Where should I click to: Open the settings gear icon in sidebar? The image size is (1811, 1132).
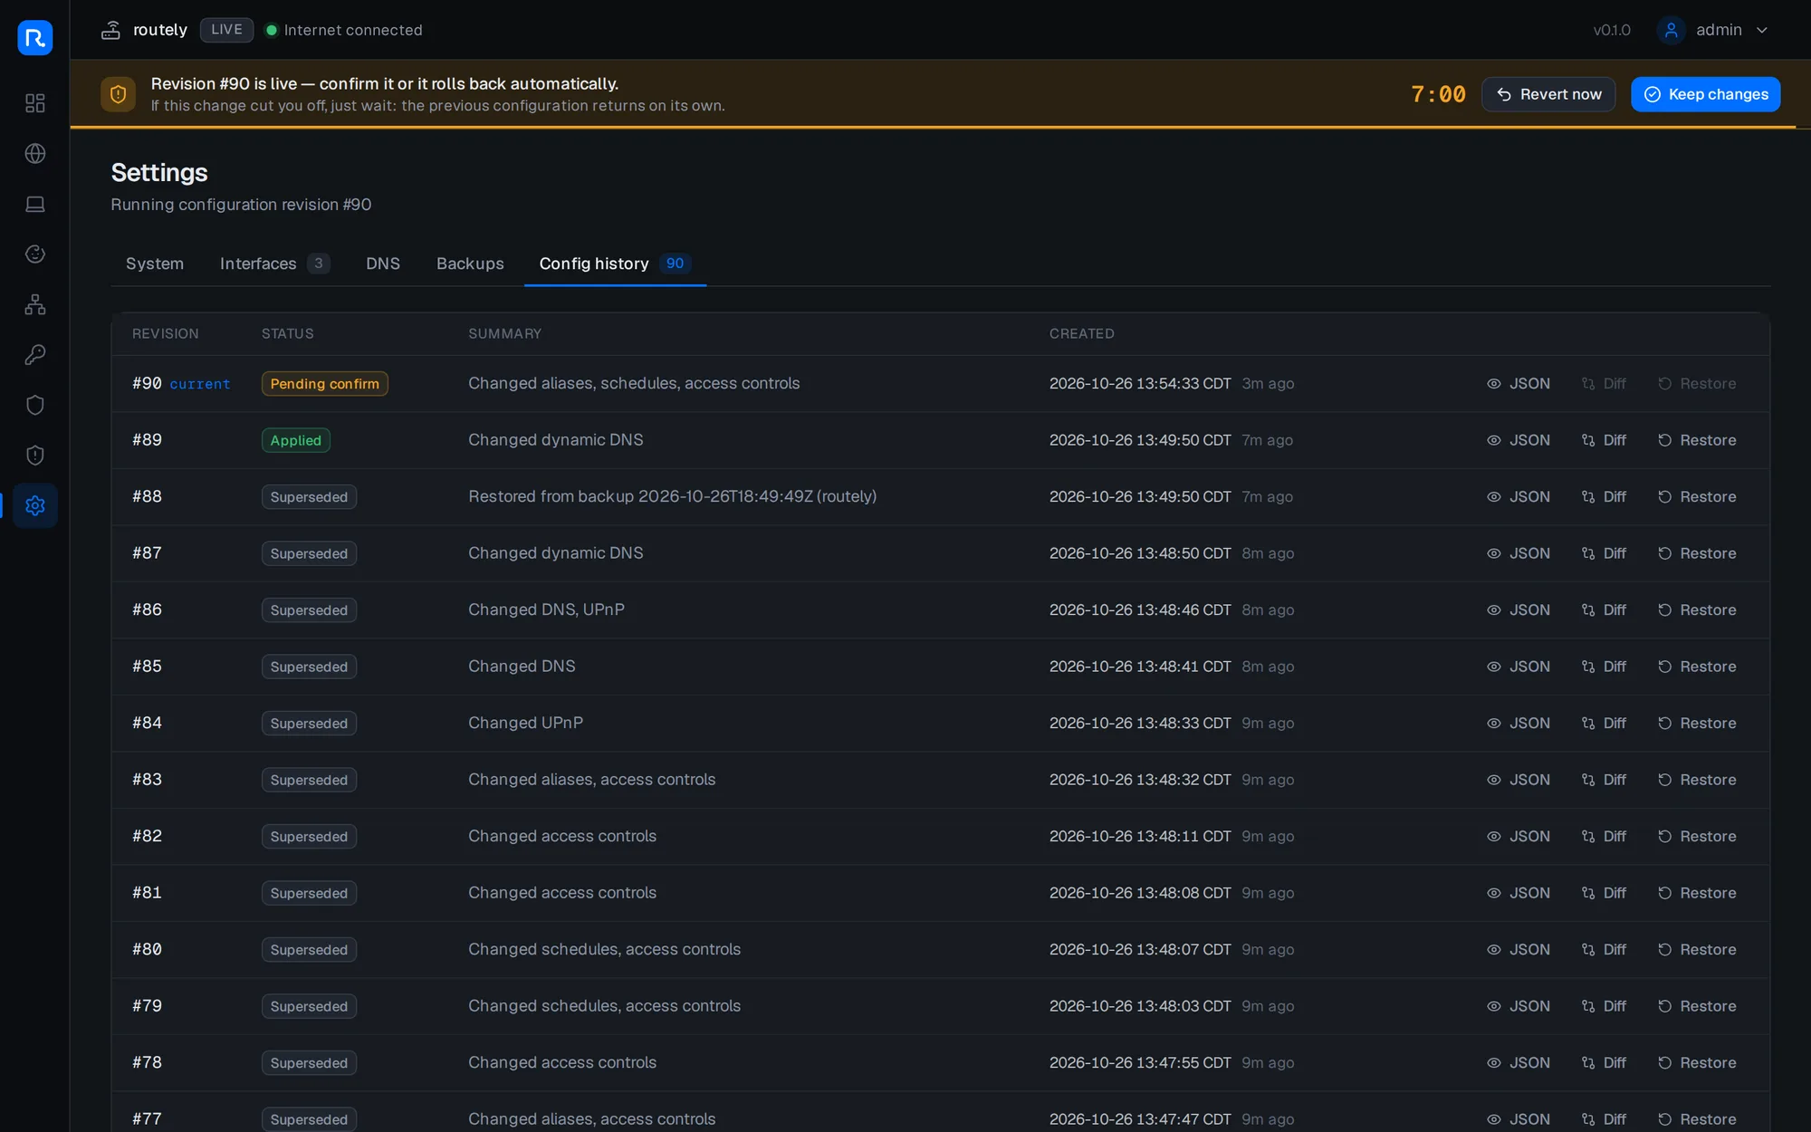[x=34, y=505]
